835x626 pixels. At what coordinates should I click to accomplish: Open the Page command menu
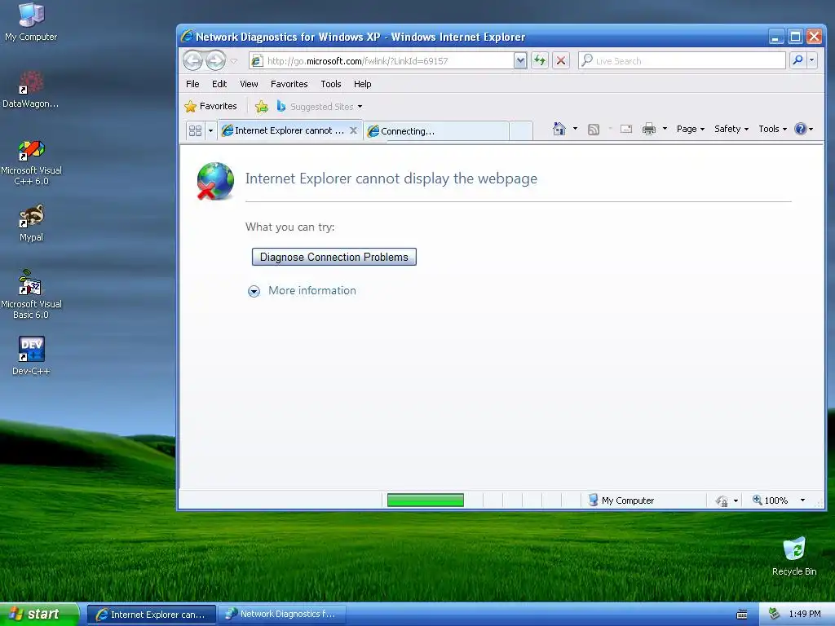690,129
